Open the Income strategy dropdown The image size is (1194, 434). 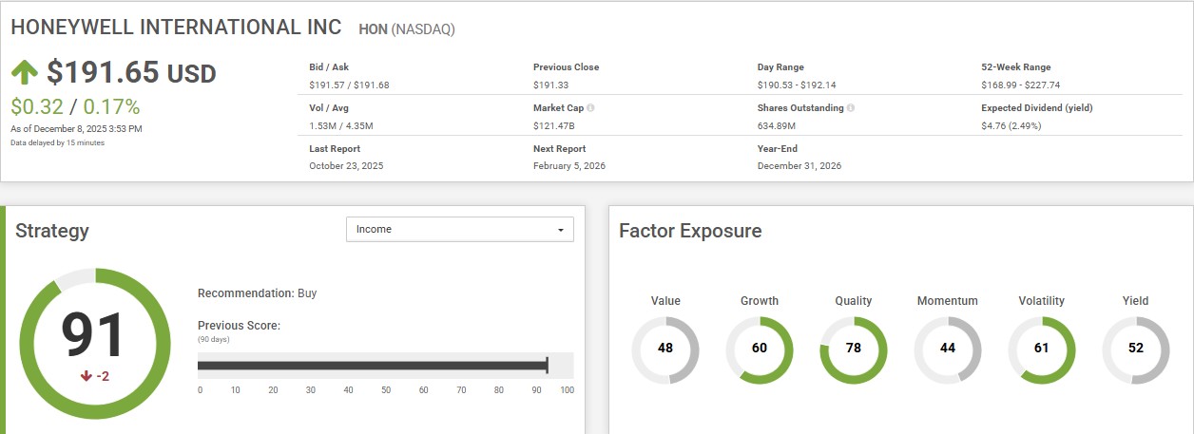coord(459,230)
